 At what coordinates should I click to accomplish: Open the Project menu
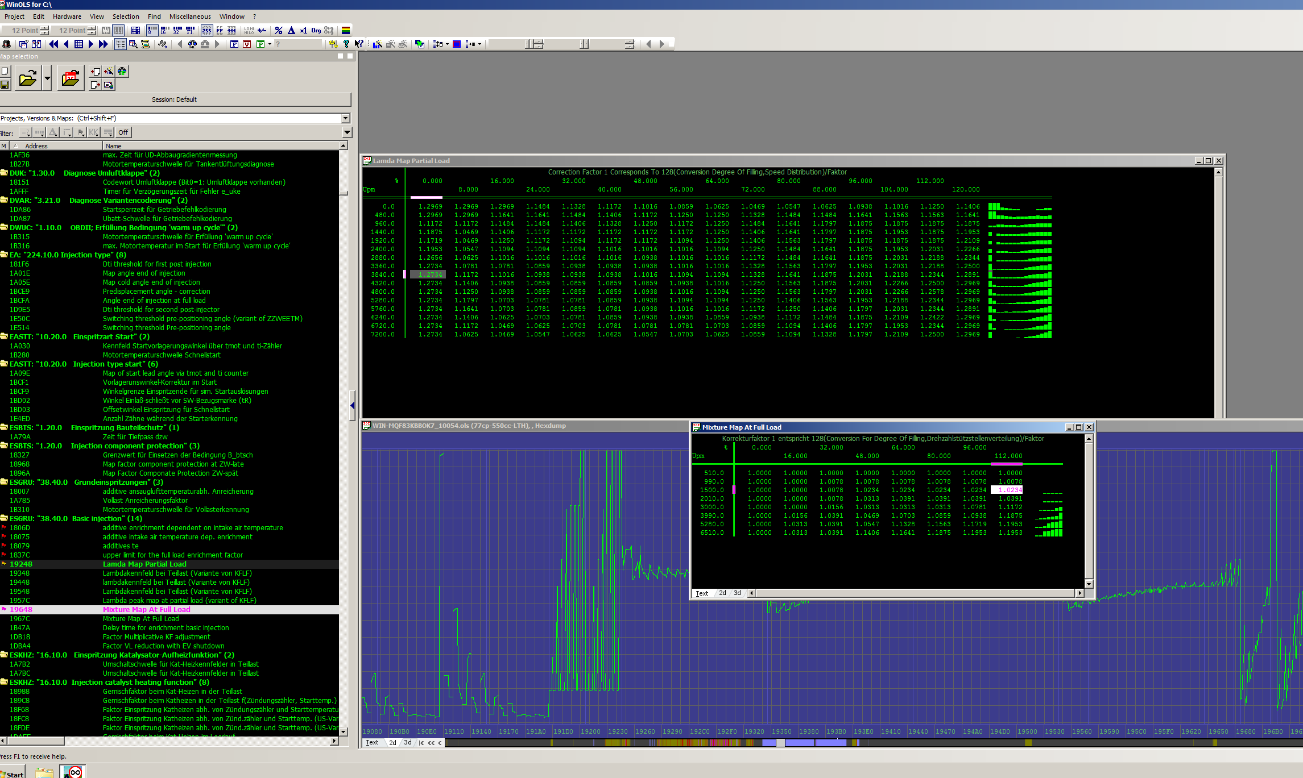click(14, 16)
